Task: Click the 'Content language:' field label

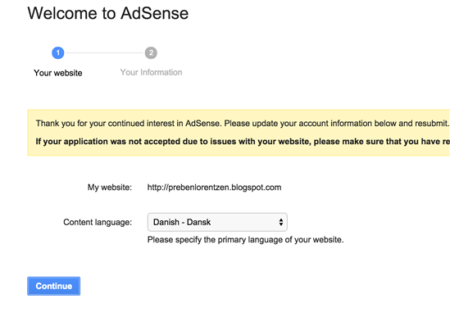Action: click(x=98, y=222)
